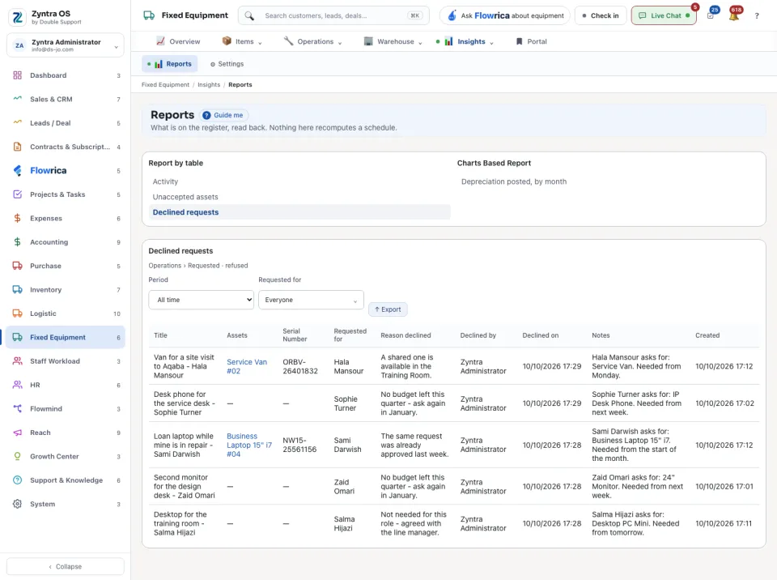Open the Flowmind icon
The height and width of the screenshot is (580, 777).
(17, 408)
